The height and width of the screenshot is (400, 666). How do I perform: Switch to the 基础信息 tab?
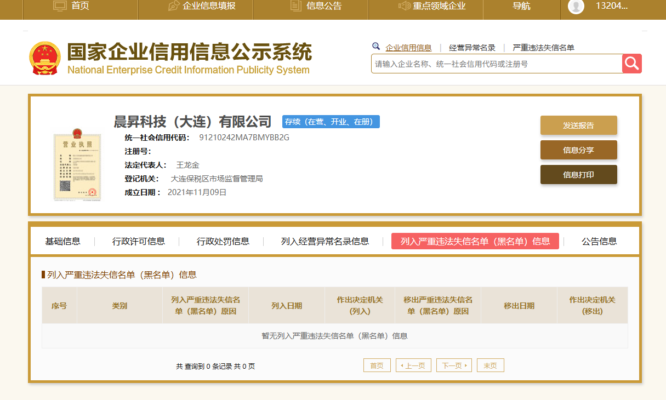[62, 241]
